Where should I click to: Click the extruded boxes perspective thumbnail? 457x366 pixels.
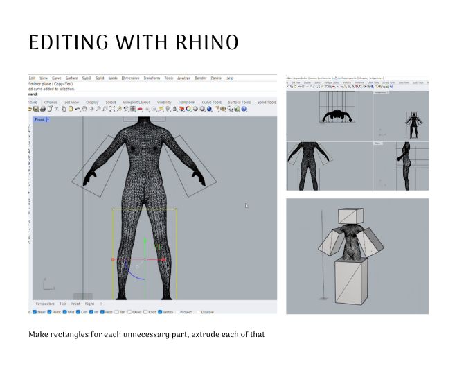tap(357, 256)
